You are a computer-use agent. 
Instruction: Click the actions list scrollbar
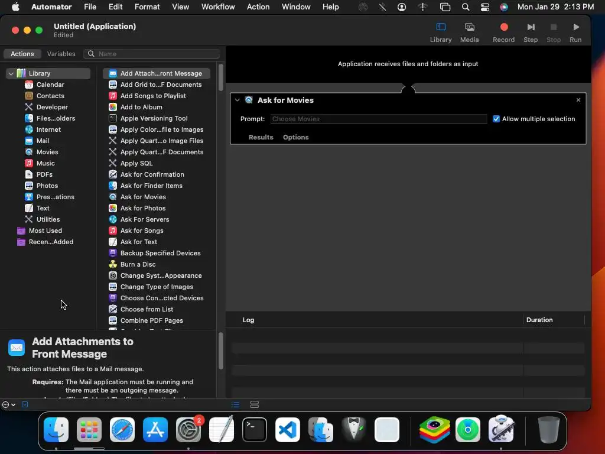point(221,77)
